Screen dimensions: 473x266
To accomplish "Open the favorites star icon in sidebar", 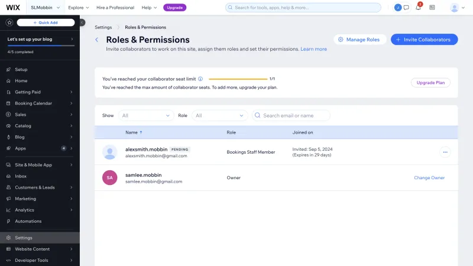I will 9,22.
